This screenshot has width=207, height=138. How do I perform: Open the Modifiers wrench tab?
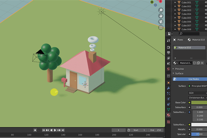(168, 88)
